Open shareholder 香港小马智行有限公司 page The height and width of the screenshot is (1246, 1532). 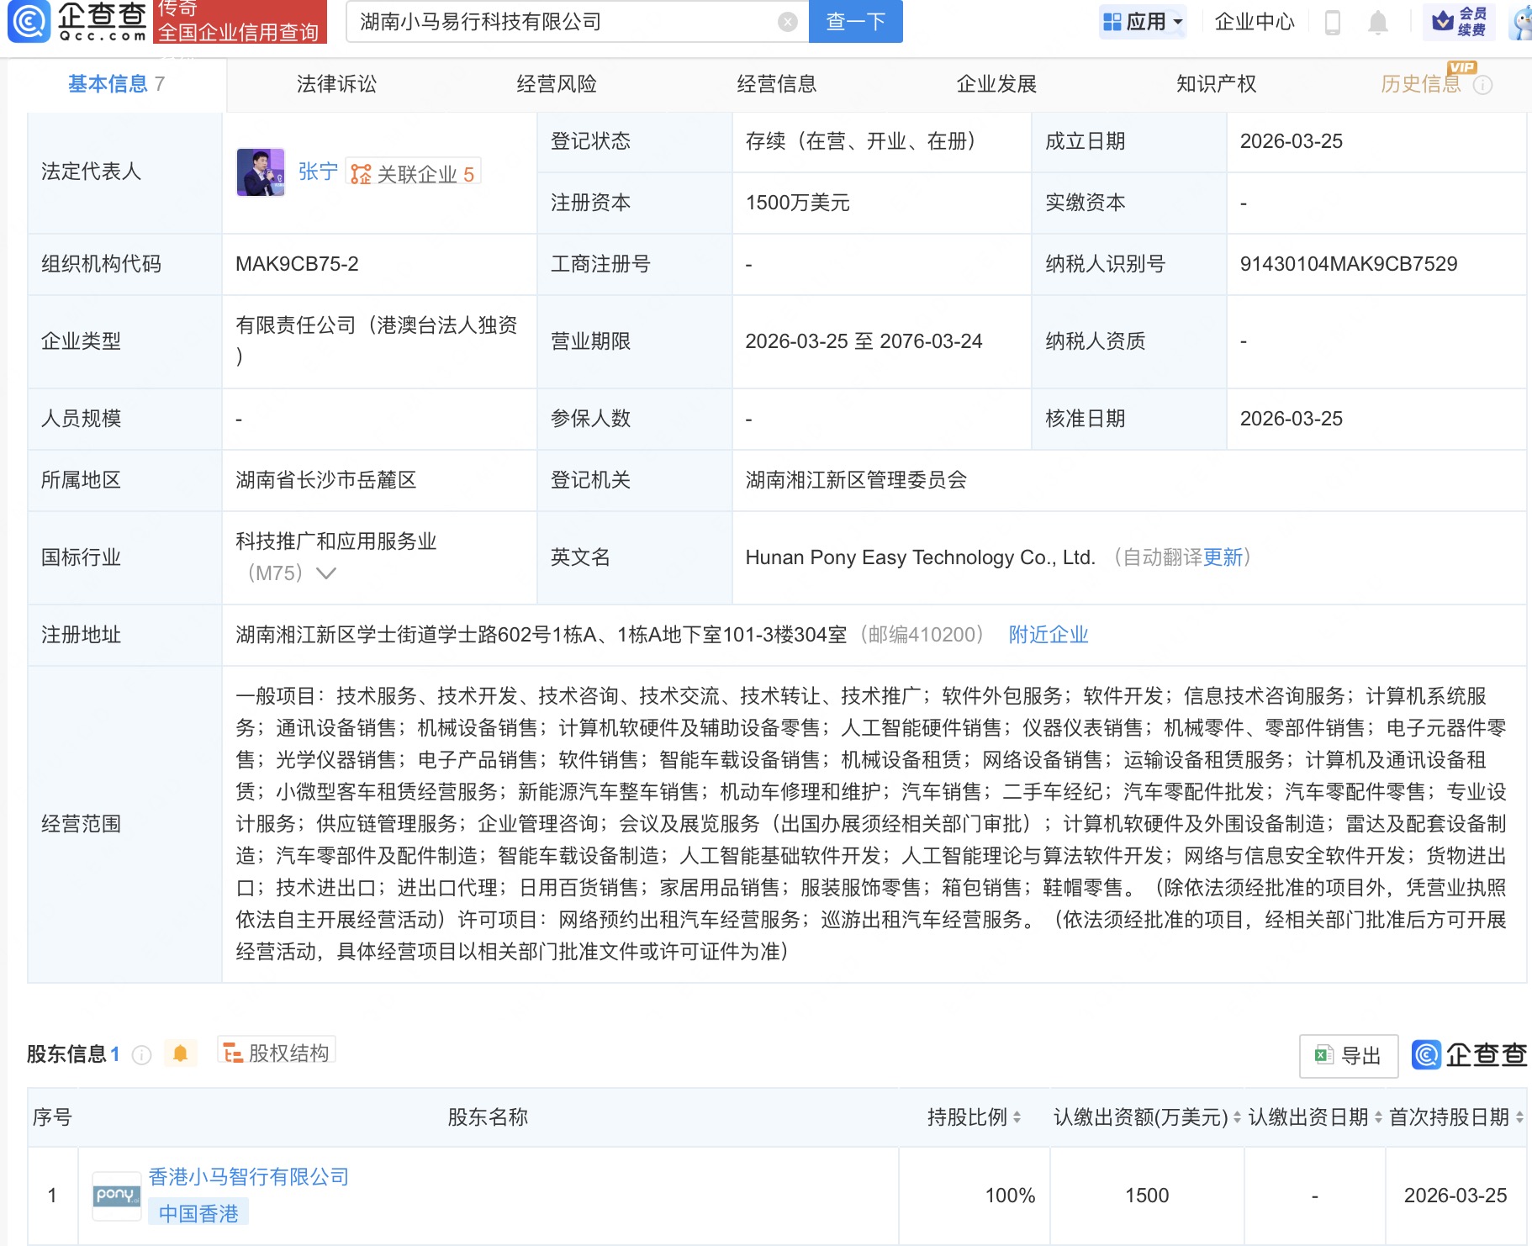[x=246, y=1176]
